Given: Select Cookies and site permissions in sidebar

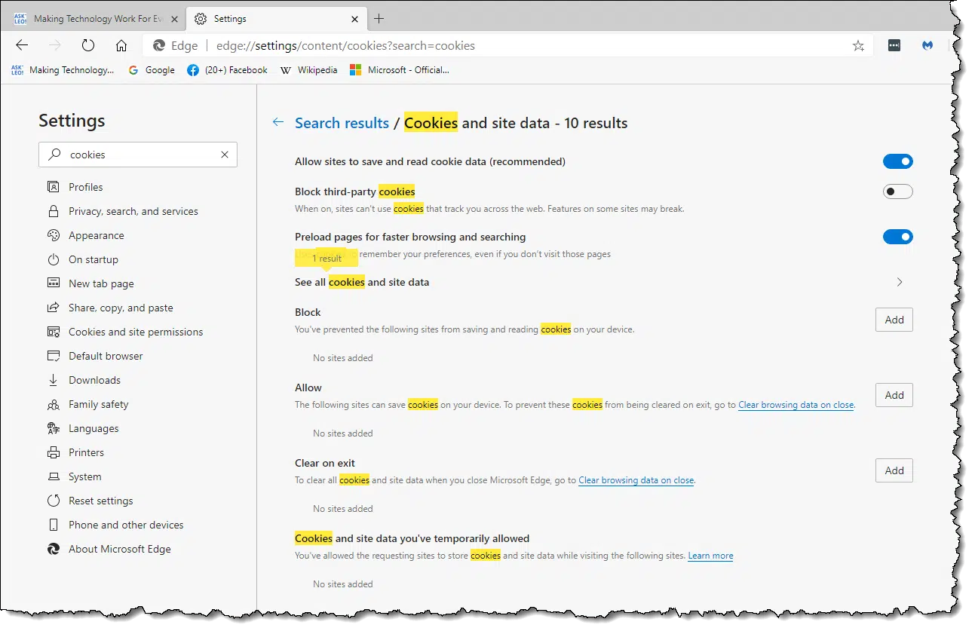Looking at the screenshot, I should 135,332.
